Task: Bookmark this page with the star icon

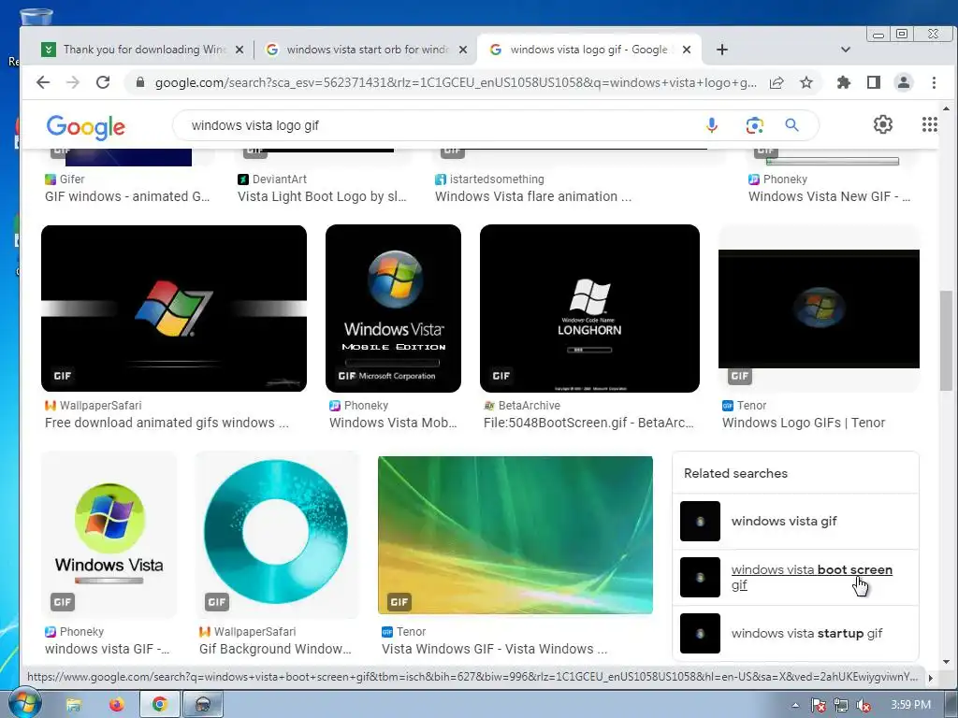Action: [x=806, y=82]
